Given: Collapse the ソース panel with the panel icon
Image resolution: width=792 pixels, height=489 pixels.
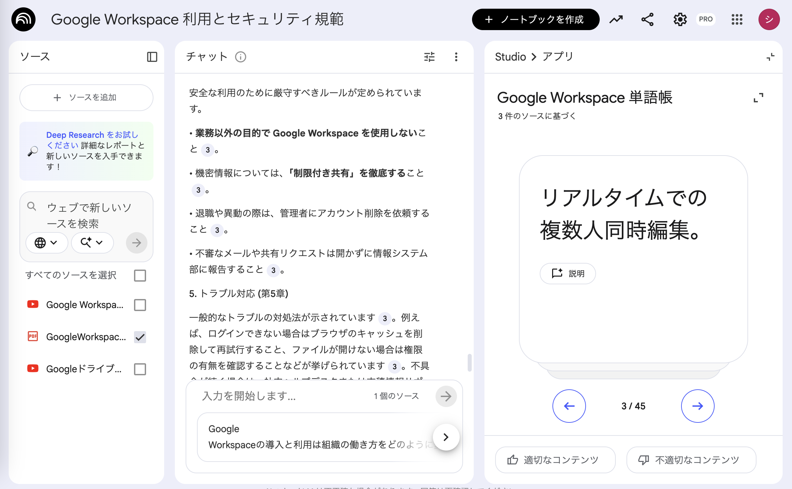Looking at the screenshot, I should pyautogui.click(x=152, y=57).
